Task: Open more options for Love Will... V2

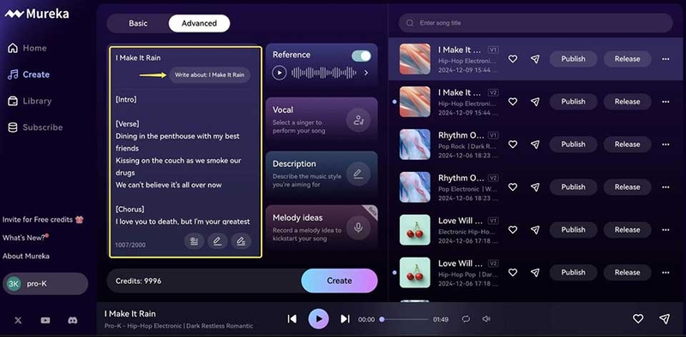Action: 665,272
